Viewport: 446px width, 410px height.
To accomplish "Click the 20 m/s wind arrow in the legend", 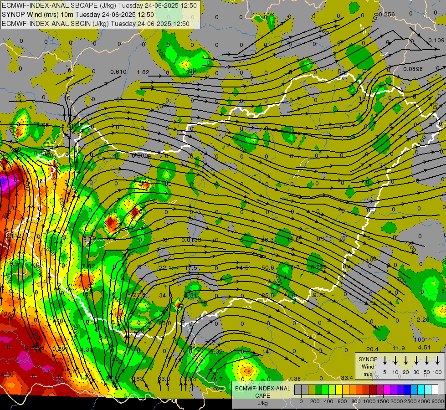I will click(x=405, y=360).
